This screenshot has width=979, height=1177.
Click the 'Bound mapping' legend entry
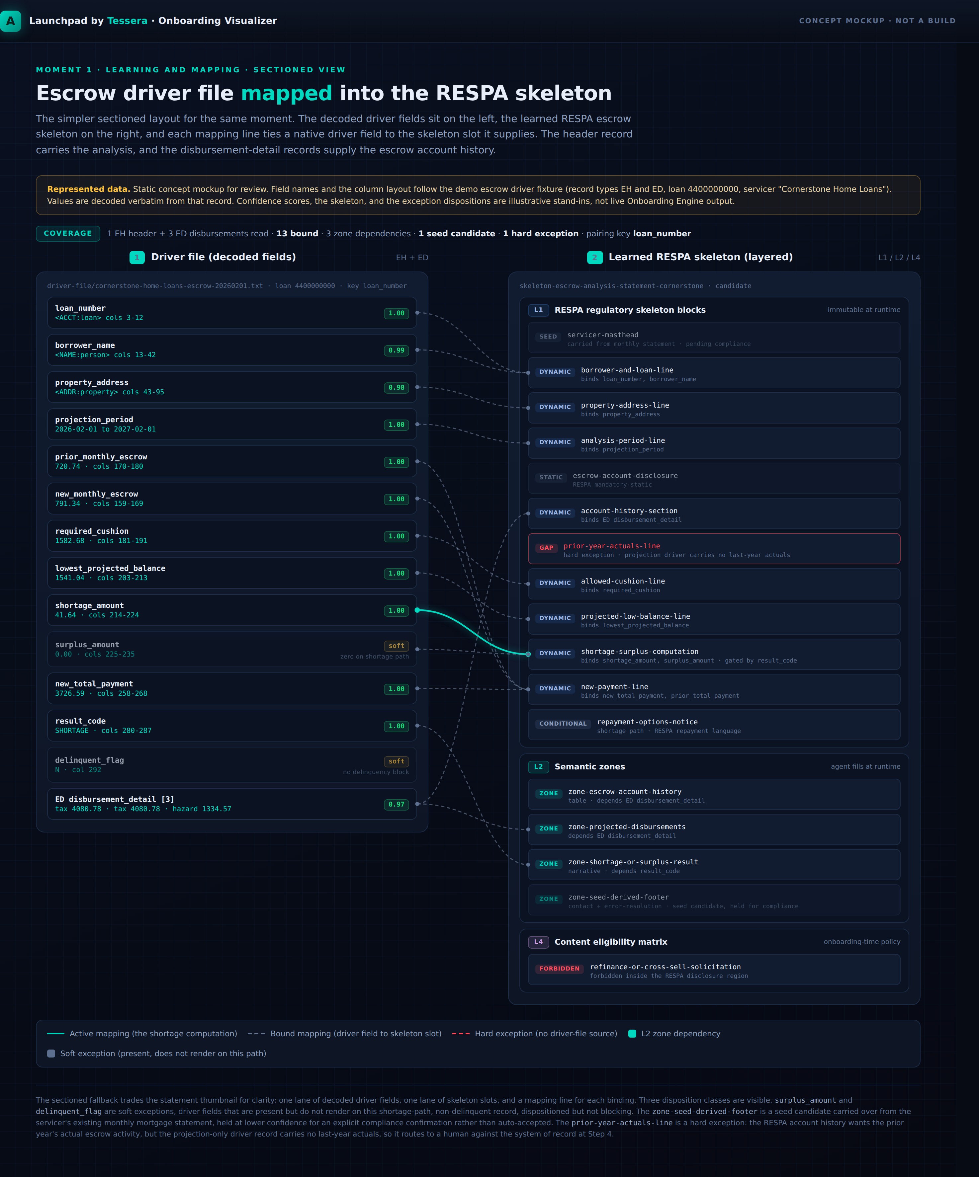tap(344, 1034)
